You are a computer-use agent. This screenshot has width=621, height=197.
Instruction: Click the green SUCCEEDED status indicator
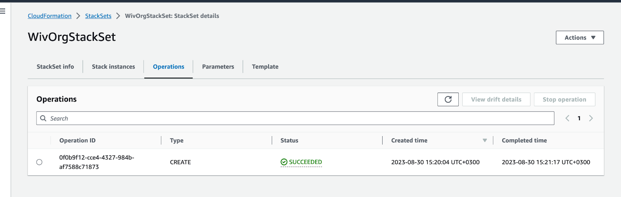pos(301,162)
